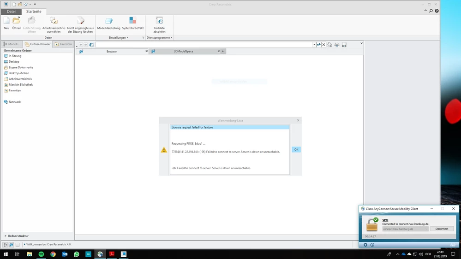This screenshot has height=259, width=461.
Task: Click the browser stop loading icon
Action: tap(323, 45)
